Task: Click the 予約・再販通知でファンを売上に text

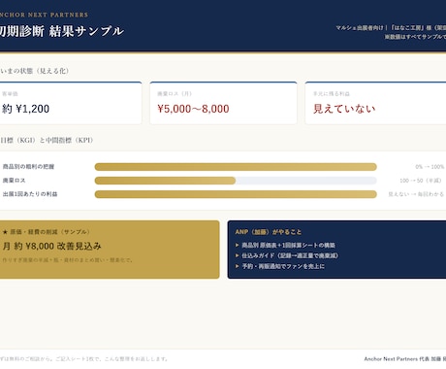Action: click(283, 266)
